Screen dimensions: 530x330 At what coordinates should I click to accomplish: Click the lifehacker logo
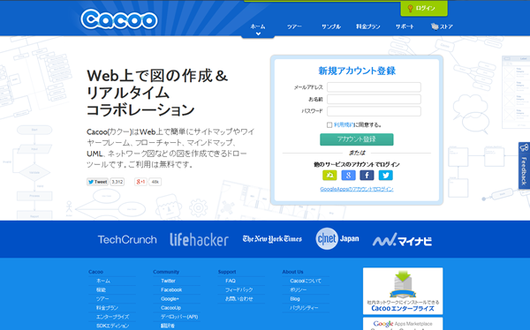tap(199, 239)
